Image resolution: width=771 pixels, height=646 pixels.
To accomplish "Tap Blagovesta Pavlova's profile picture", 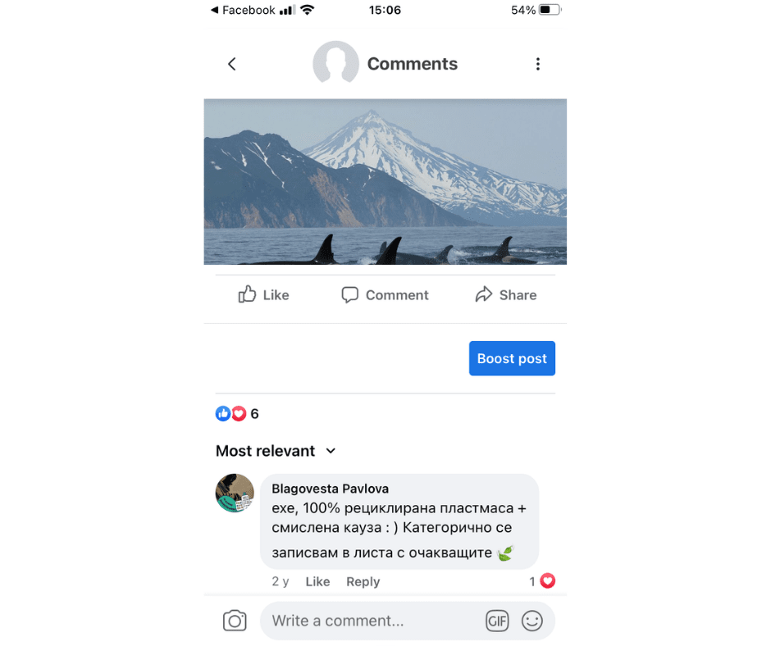I will pyautogui.click(x=235, y=493).
